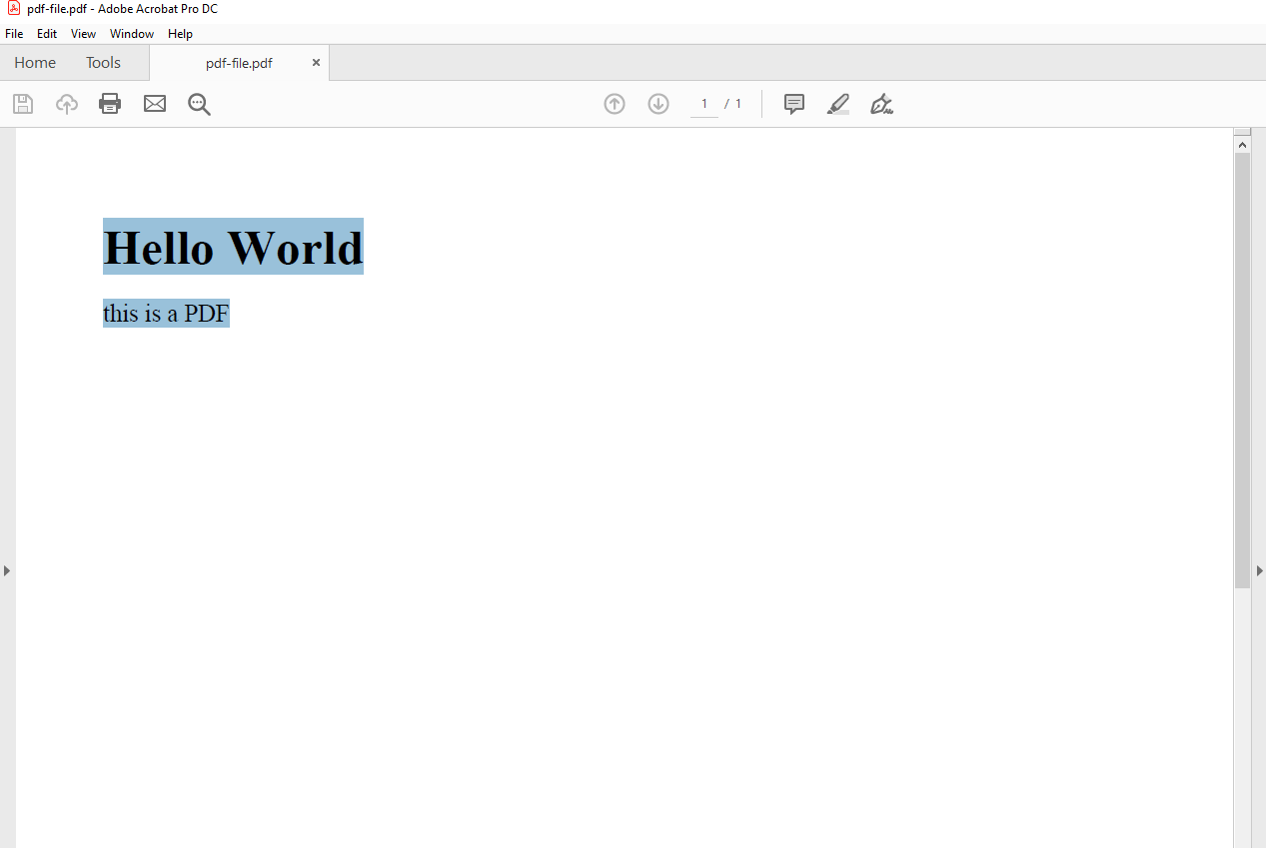
Task: Click the 'this is a PDF' text
Action: [166, 313]
